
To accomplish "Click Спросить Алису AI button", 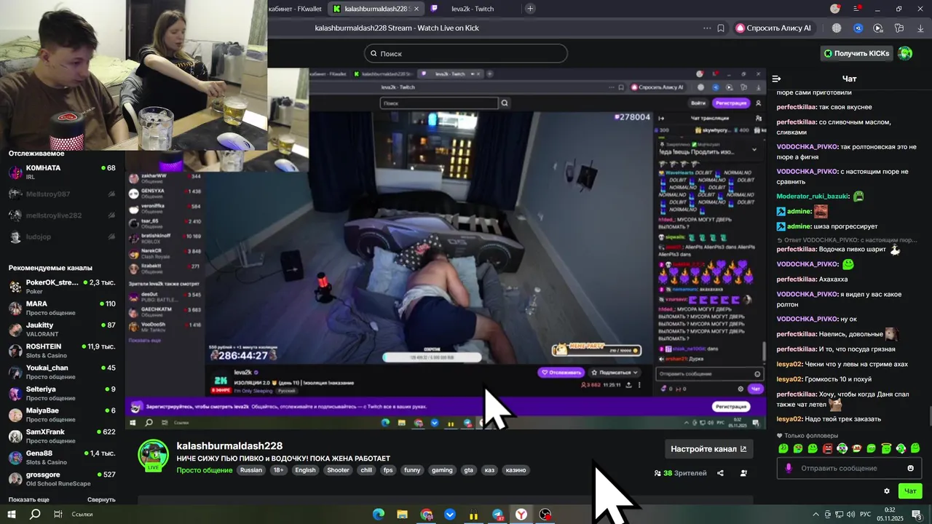I will coord(773,28).
